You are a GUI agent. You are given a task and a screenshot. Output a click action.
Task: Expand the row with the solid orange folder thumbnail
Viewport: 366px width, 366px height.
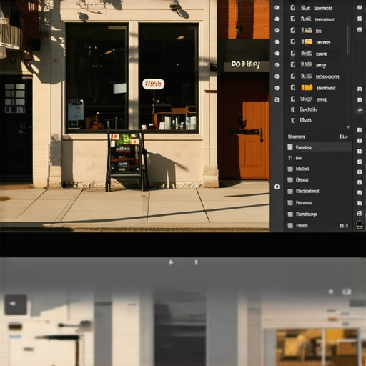point(292,88)
